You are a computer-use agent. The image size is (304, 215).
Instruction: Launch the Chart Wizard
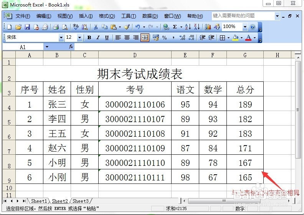(208, 27)
